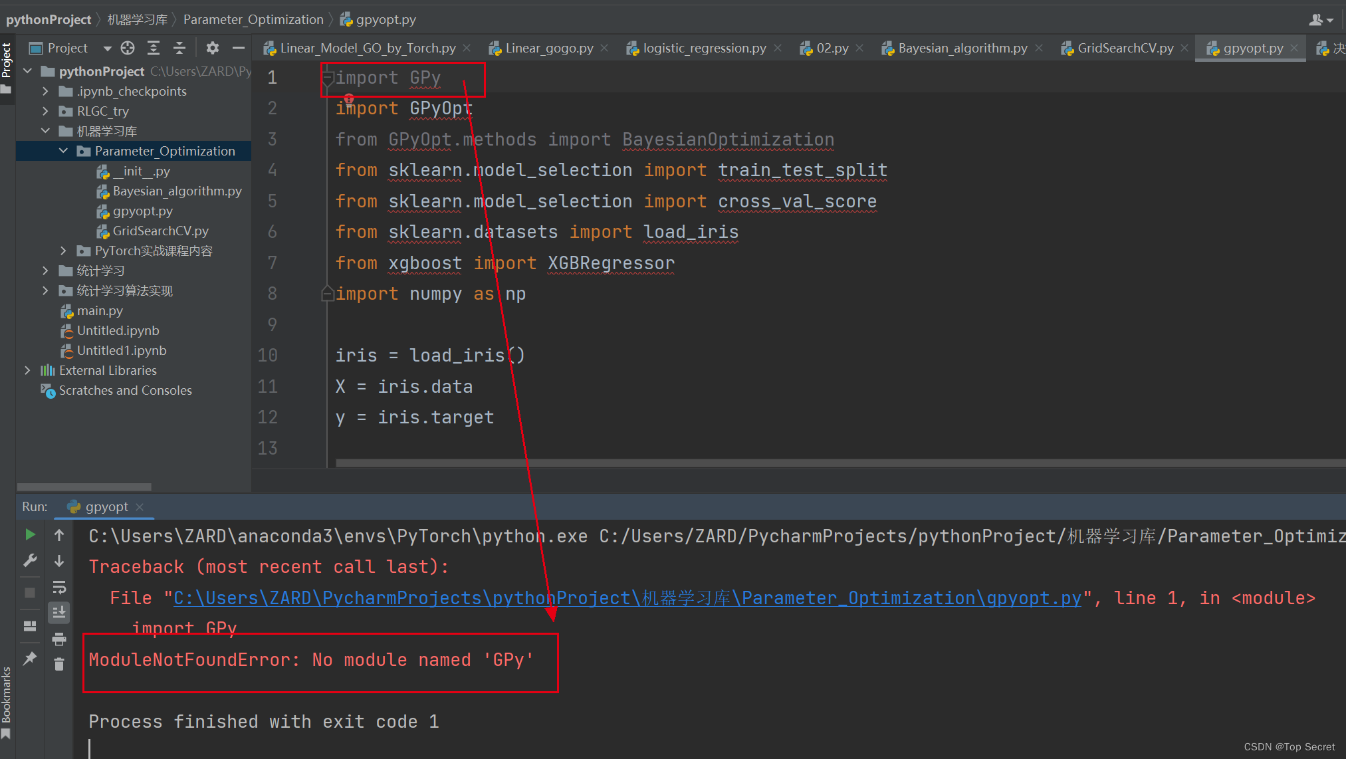Open Project view dropdown arrow
Screen dimensions: 1346x759
tap(107, 48)
